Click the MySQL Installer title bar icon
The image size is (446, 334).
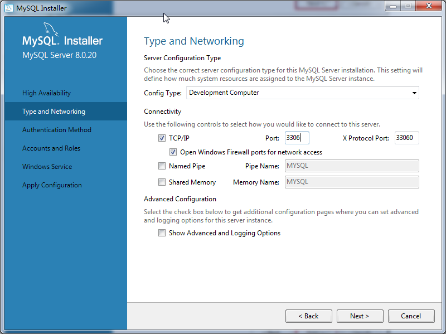8,7
